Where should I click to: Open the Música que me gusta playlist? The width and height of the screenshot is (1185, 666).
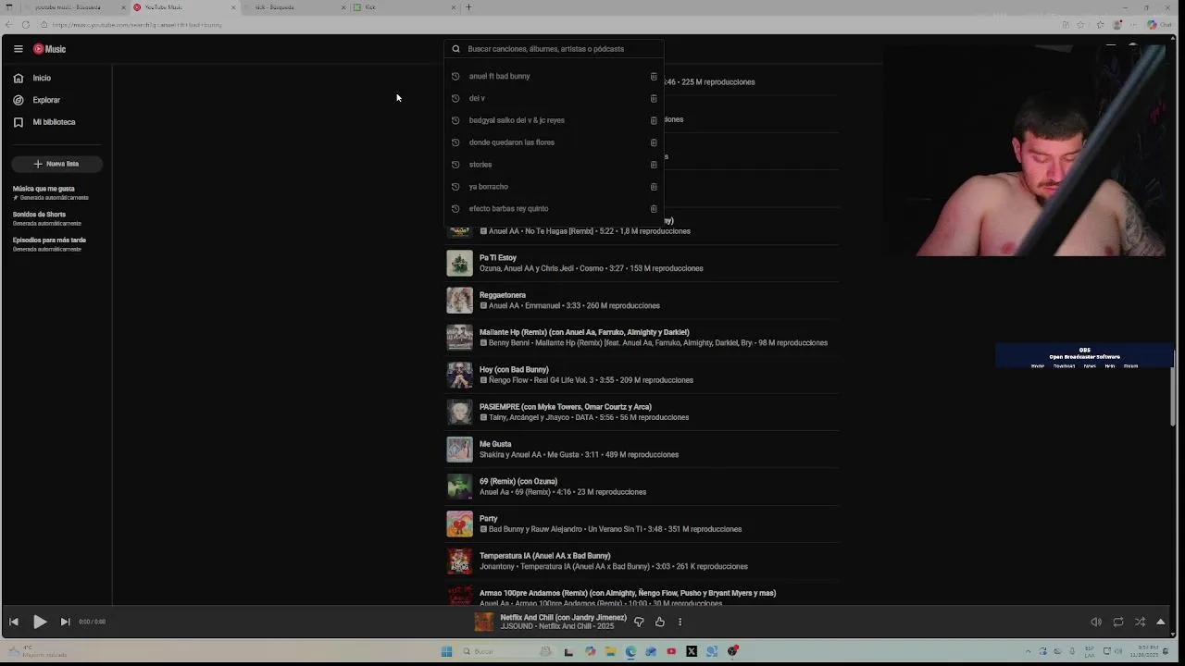pos(51,192)
